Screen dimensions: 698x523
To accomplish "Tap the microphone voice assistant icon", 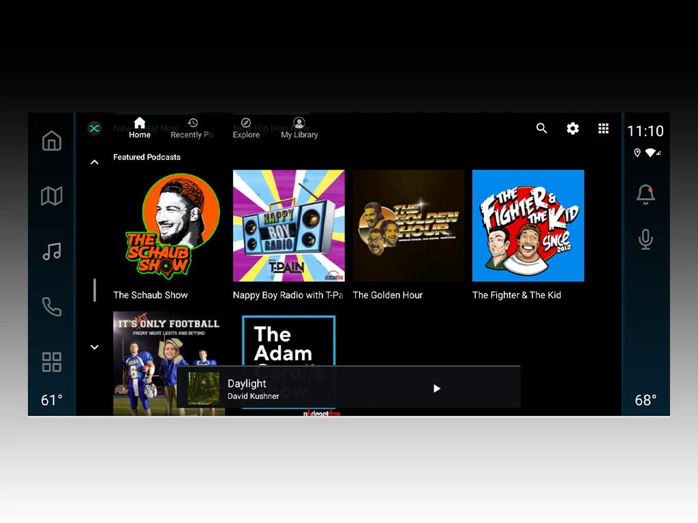I will (x=645, y=239).
